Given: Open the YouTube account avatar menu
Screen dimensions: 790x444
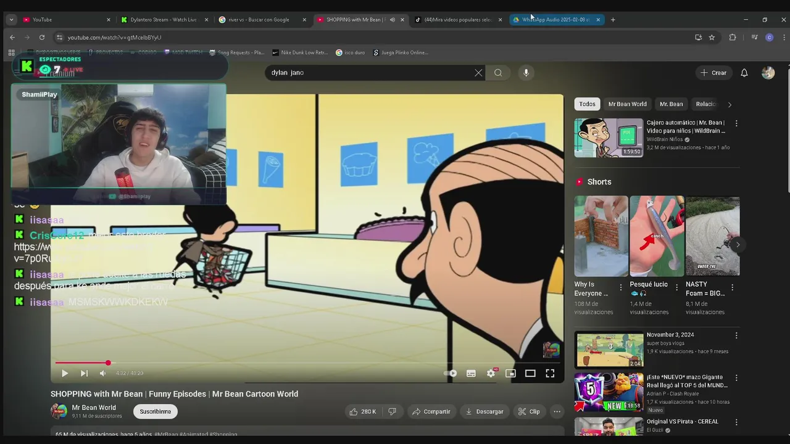Looking at the screenshot, I should click(x=768, y=73).
